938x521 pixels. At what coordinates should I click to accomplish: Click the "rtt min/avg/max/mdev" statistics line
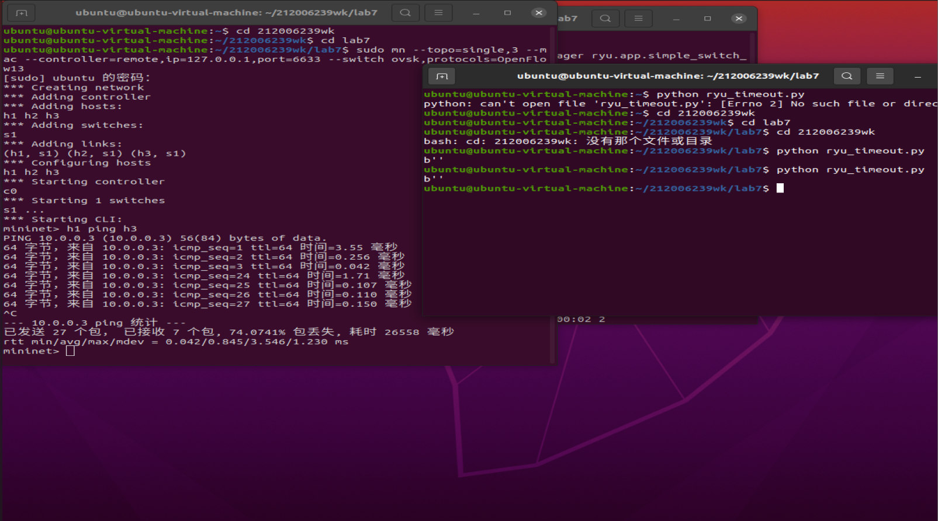176,341
